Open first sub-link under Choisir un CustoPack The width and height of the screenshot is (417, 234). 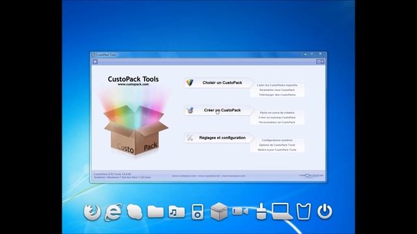coord(277,85)
